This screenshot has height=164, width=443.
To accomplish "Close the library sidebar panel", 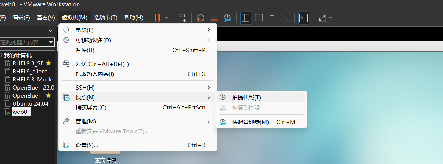I will pyautogui.click(x=51, y=32).
